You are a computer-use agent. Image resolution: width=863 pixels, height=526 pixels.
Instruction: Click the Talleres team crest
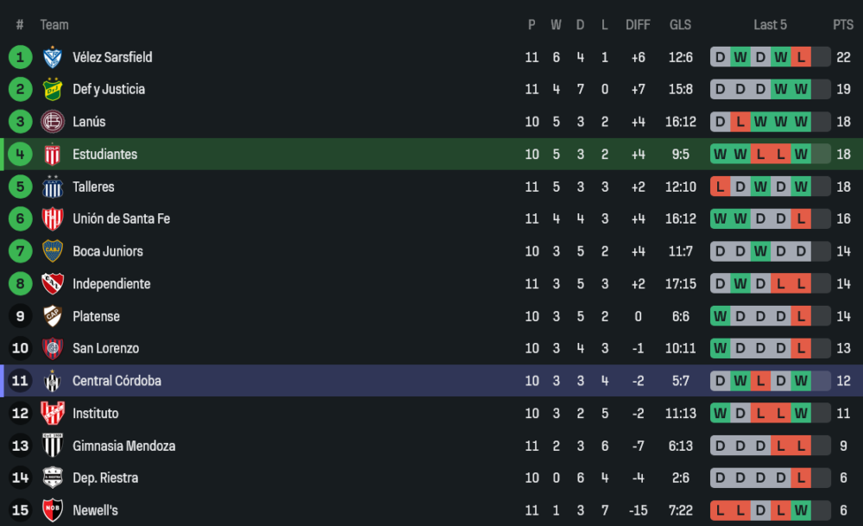(x=53, y=187)
